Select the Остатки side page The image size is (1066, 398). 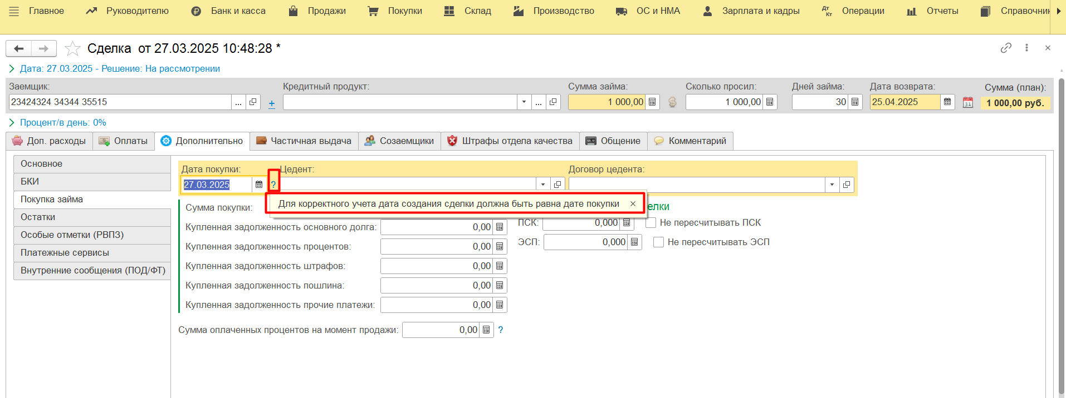pos(92,217)
